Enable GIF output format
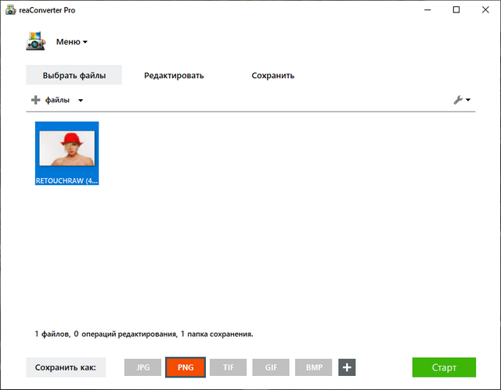Image resolution: width=501 pixels, height=390 pixels. coord(271,367)
